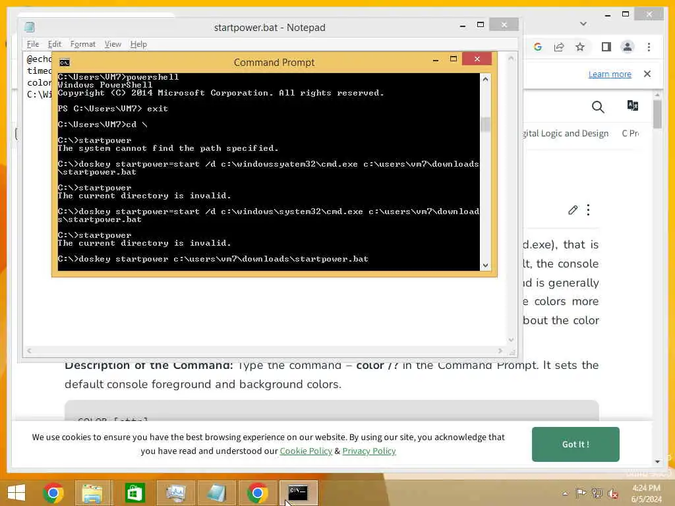
Task: Open the Notepad Format menu
Action: (82, 44)
